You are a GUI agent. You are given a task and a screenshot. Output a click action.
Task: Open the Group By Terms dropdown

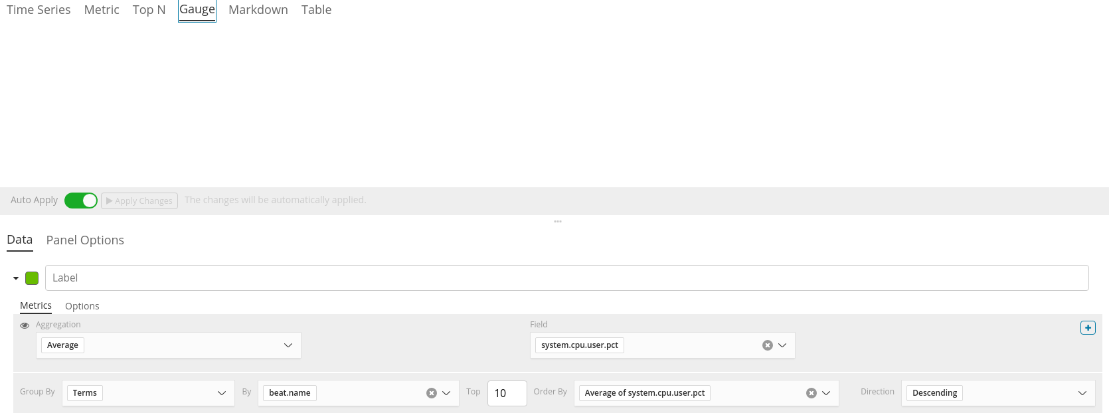pyautogui.click(x=149, y=393)
